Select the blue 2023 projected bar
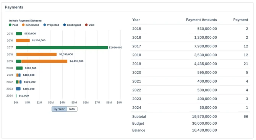The width and height of the screenshot is (256, 140). click(x=18, y=89)
